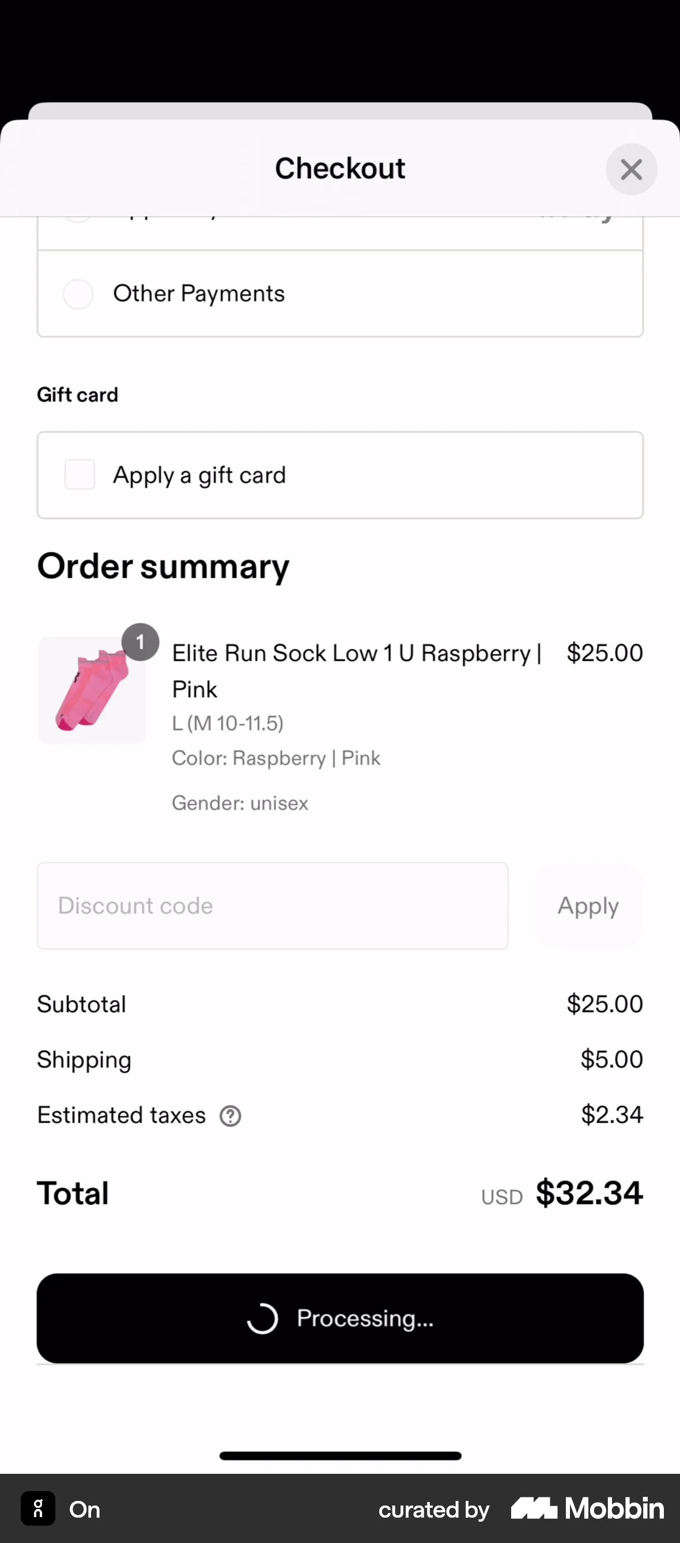Click the Processing payment button
The height and width of the screenshot is (1543, 680).
[340, 1318]
